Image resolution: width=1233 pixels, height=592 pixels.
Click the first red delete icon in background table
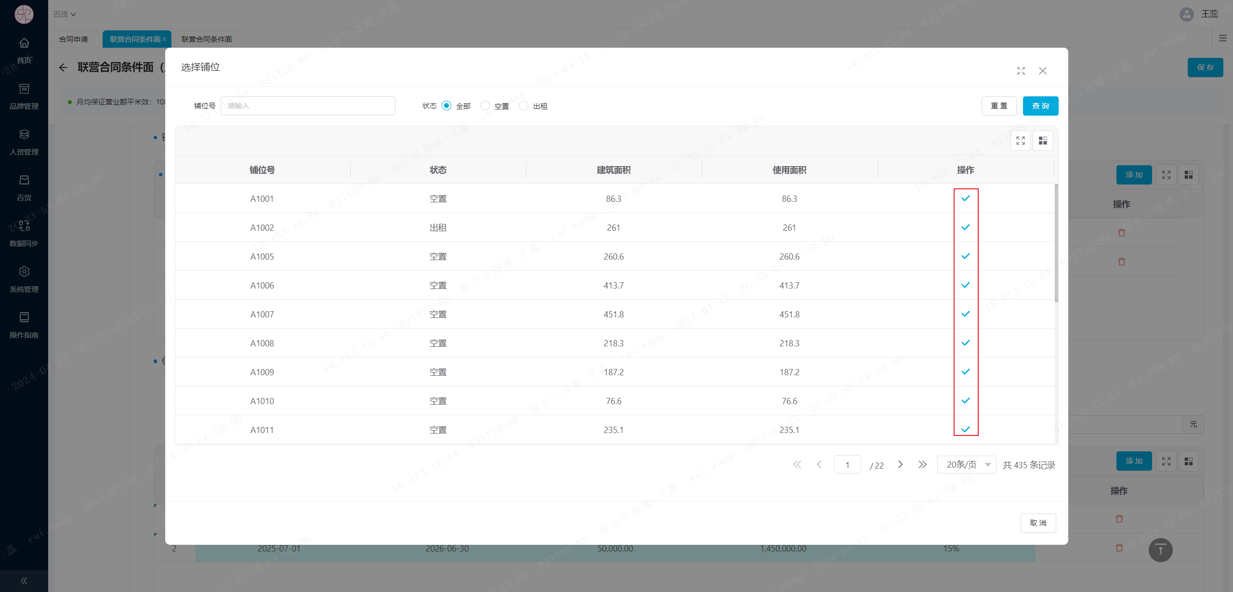1121,233
